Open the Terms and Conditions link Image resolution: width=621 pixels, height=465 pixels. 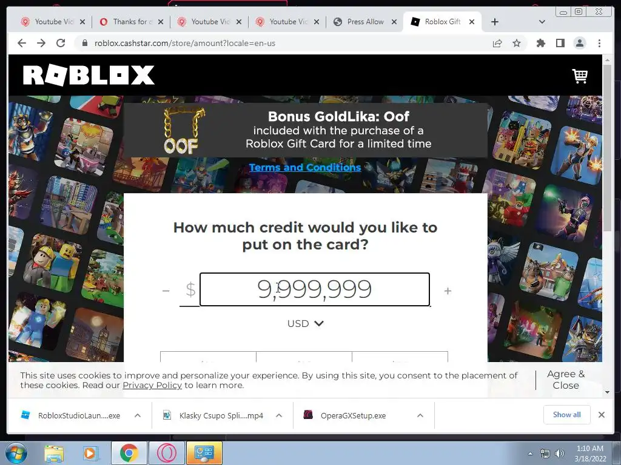305,167
